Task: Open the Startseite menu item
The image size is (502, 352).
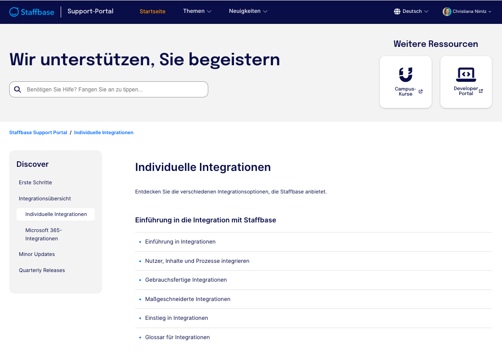Action: coord(153,11)
